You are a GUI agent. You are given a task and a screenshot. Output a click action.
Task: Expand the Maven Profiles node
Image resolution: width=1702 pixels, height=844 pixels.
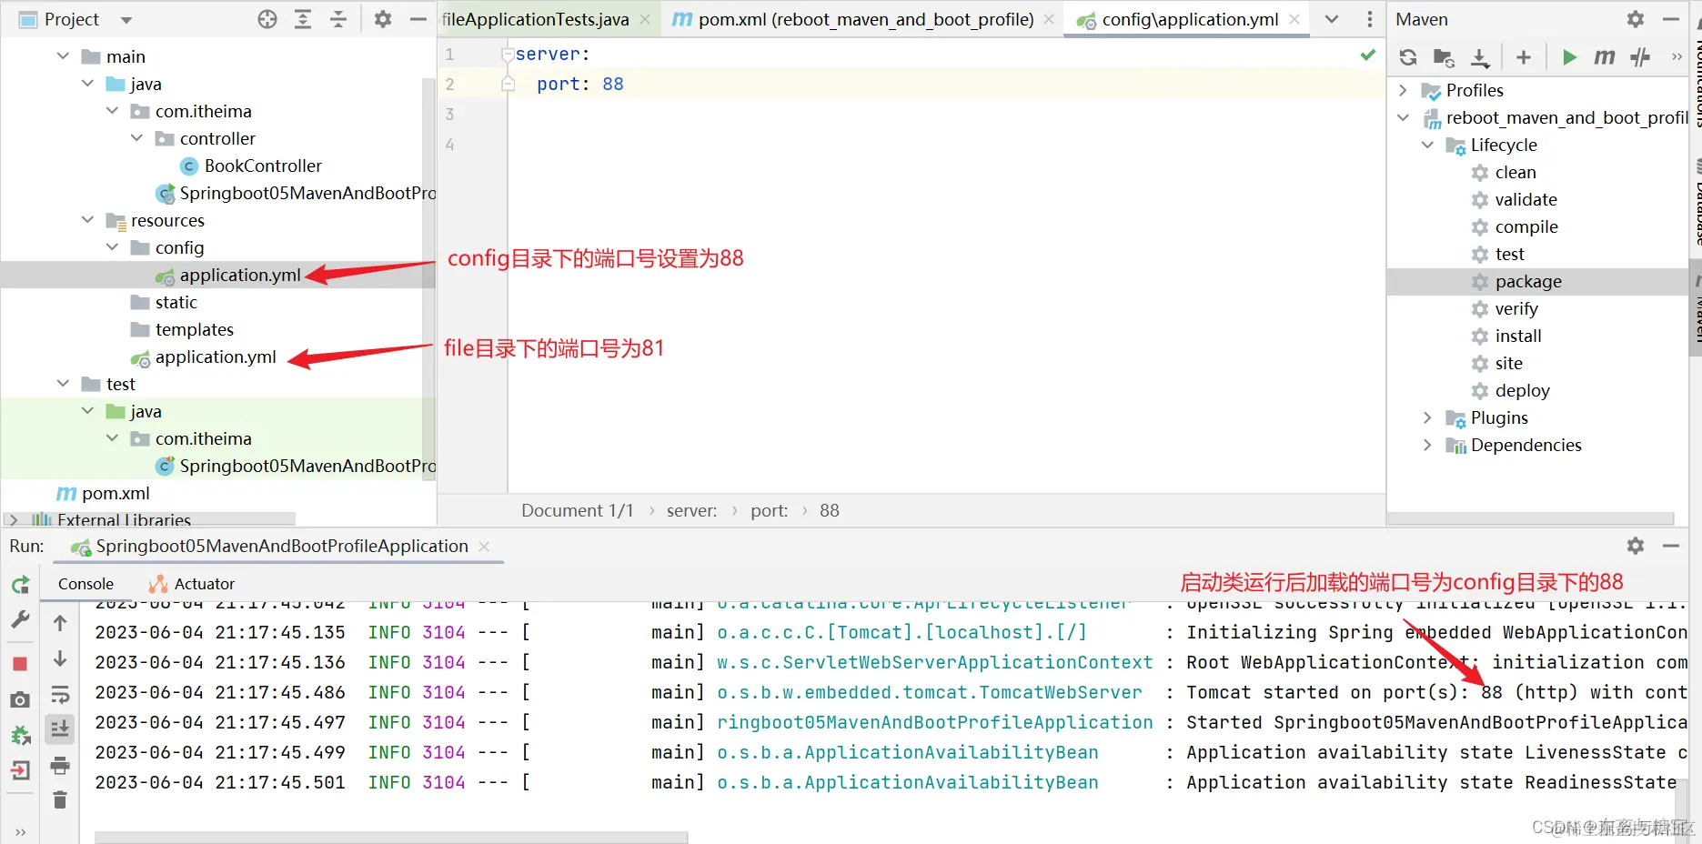(1403, 90)
